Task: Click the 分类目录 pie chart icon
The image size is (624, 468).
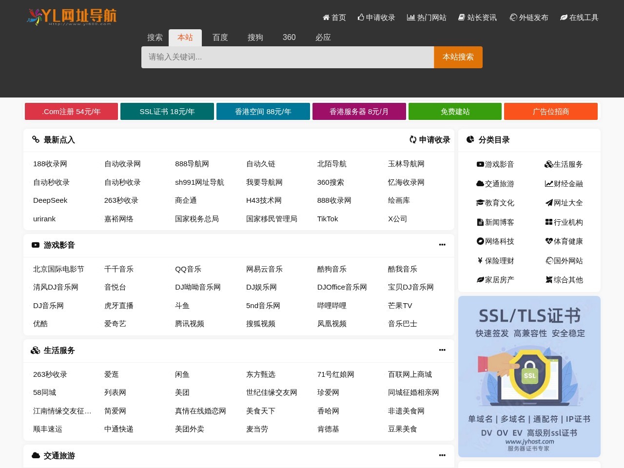Action: (x=469, y=139)
